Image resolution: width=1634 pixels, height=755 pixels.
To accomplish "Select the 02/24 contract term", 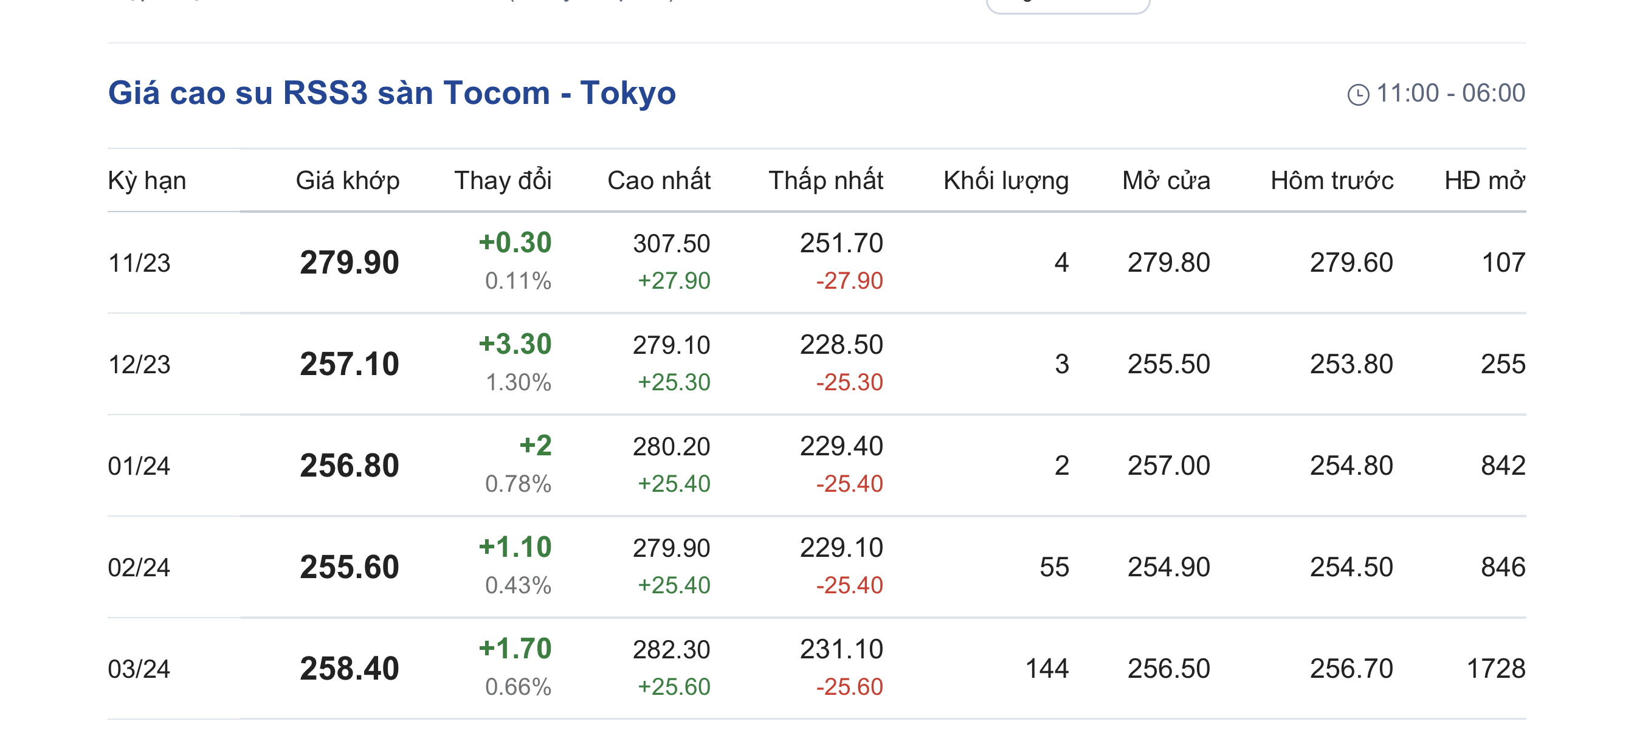I will tap(139, 568).
